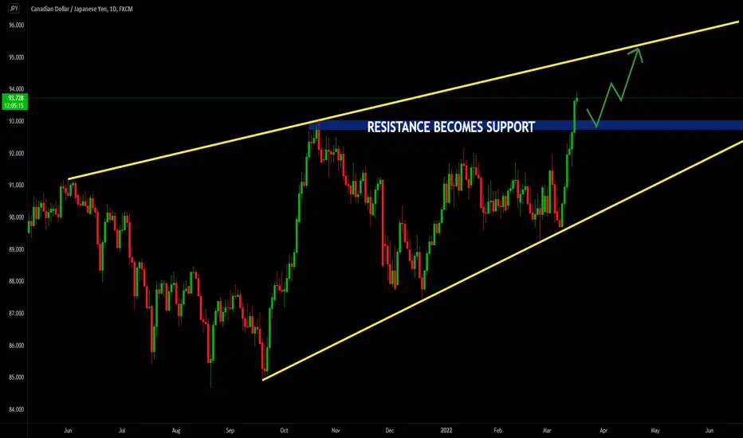Click the Feb date label
This screenshot has width=743, height=438.
[497, 430]
